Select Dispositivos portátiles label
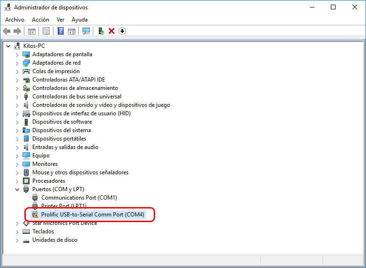 (60, 139)
